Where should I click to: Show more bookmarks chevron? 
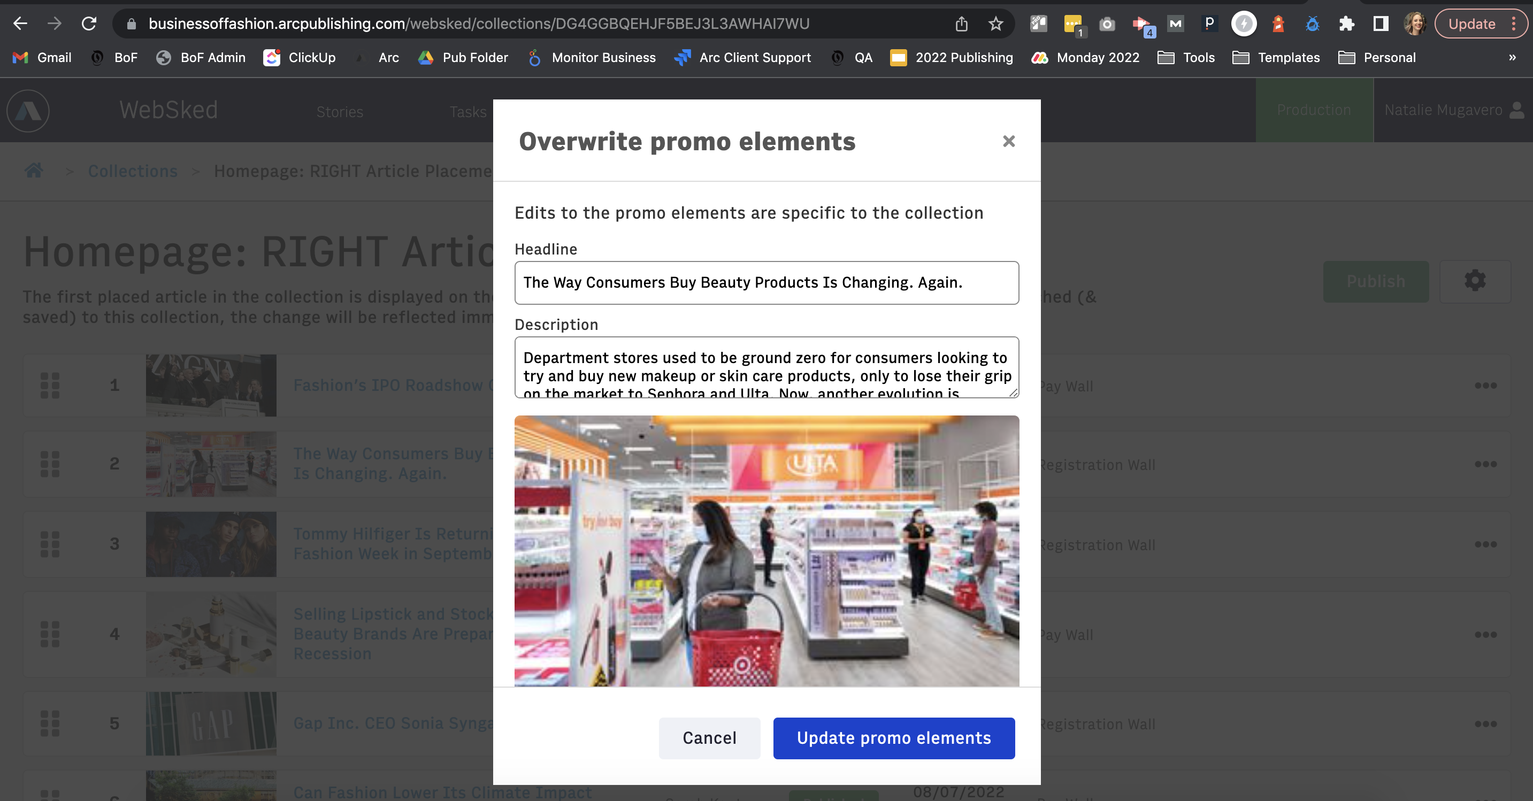click(1512, 58)
